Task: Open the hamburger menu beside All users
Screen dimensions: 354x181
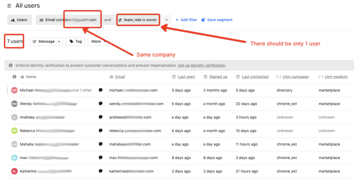Action: click(9, 6)
